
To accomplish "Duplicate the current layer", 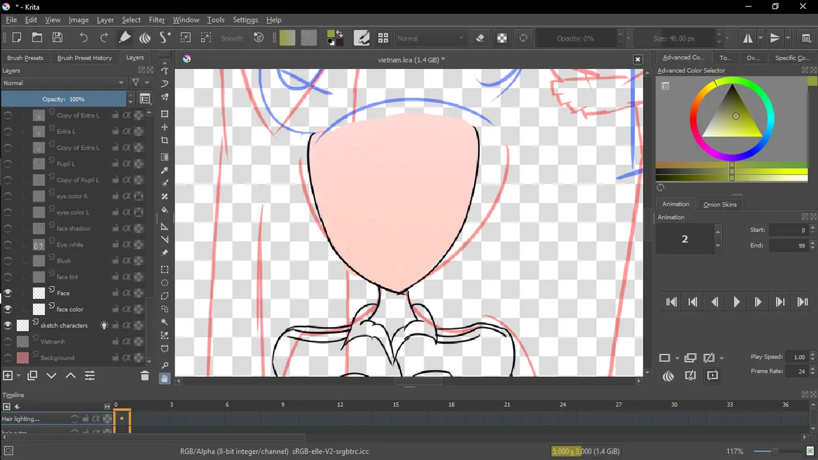I will pos(33,376).
